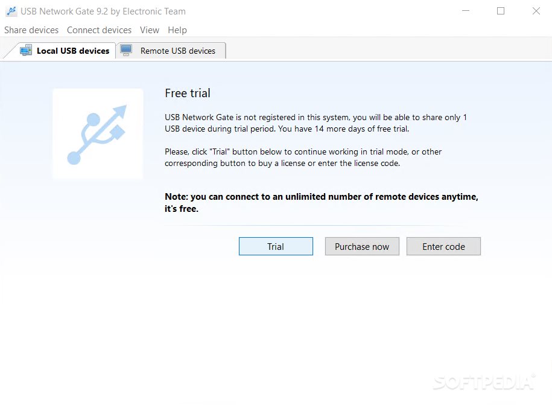Click the Enter code button
552x405 pixels.
coord(443,246)
